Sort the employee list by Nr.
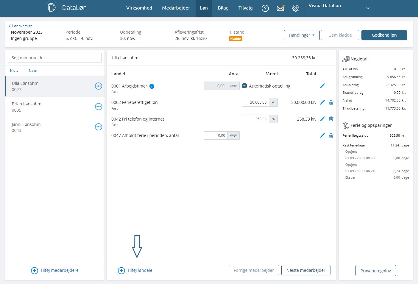The image size is (418, 284). click(x=14, y=71)
